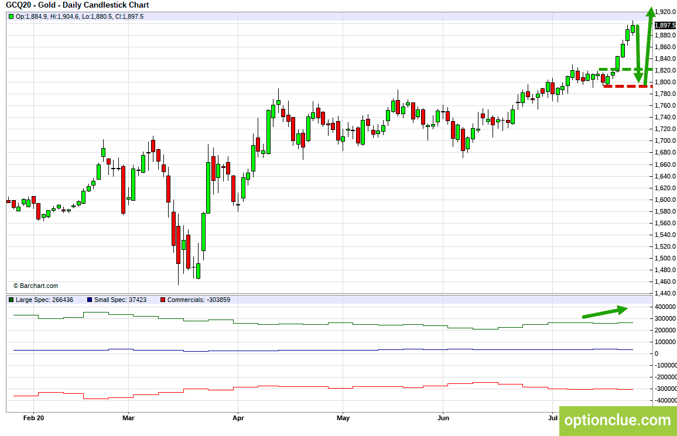Select the Commercials: -303859 legend label
The width and height of the screenshot is (677, 436).
click(199, 300)
